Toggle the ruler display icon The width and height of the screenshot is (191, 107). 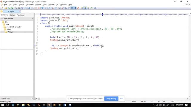[x=72, y=8]
